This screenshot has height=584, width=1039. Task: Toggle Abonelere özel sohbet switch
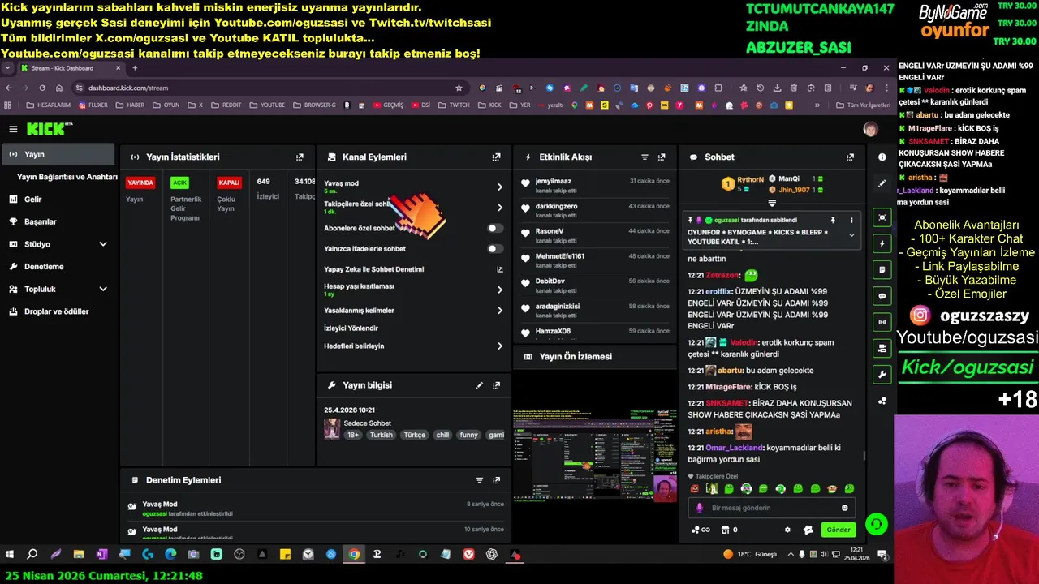pos(494,229)
